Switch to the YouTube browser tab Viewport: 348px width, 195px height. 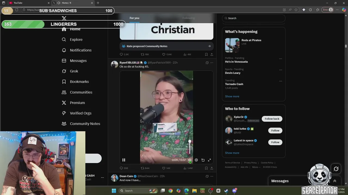click(x=29, y=3)
